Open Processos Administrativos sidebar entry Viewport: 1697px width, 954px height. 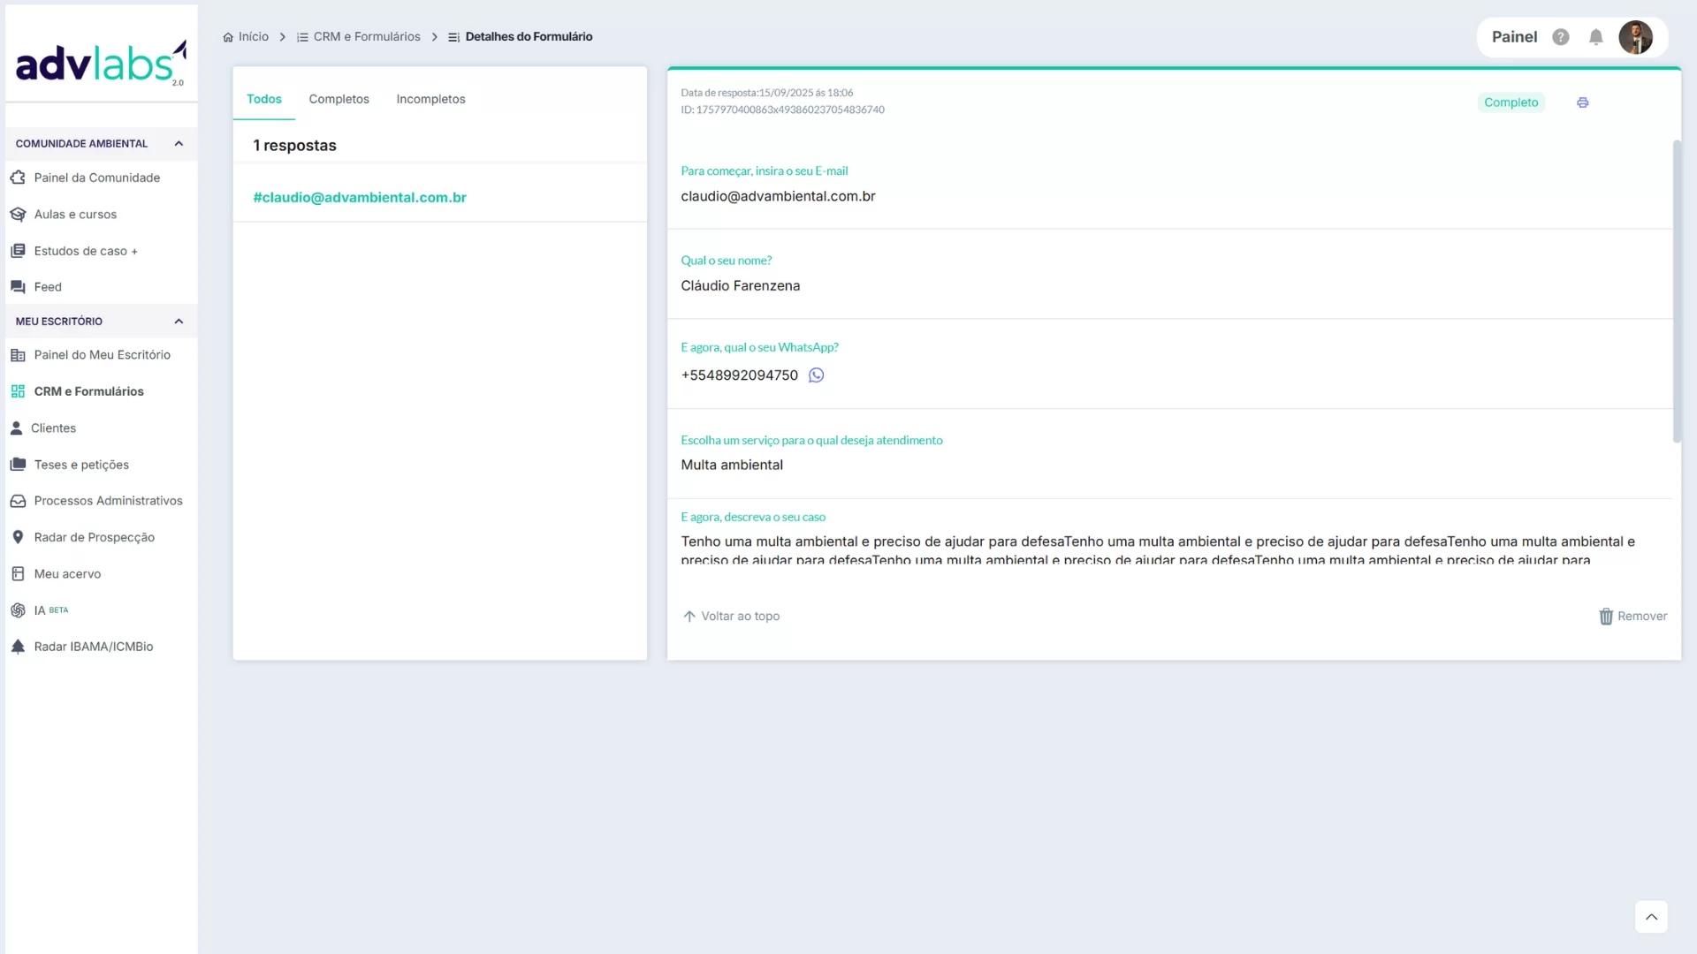pos(108,501)
